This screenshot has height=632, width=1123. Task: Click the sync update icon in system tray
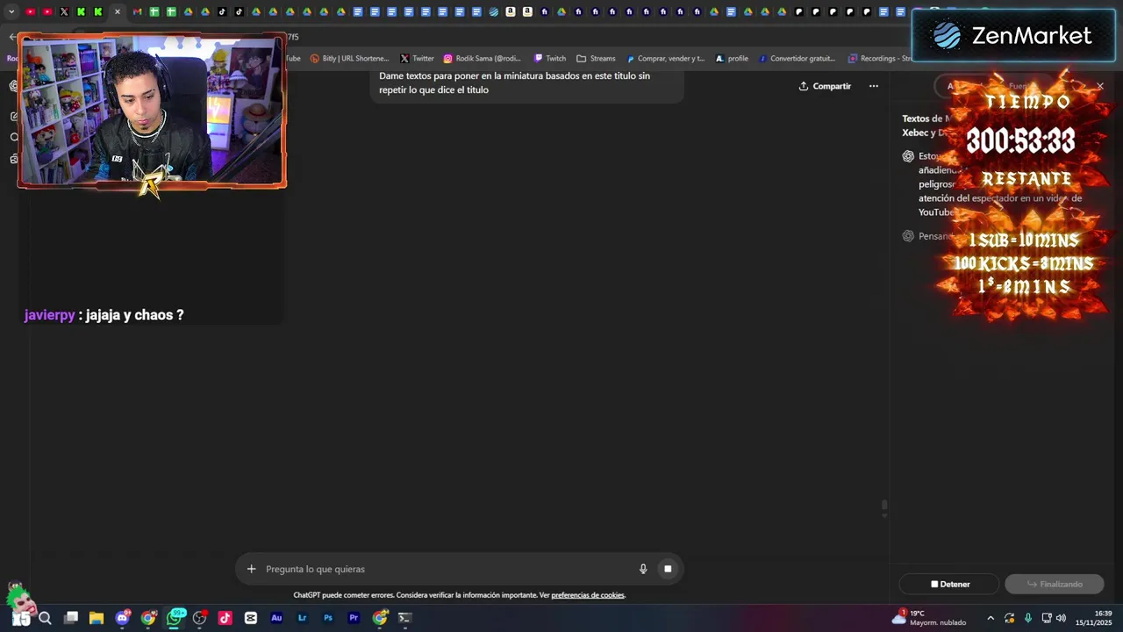tap(1010, 618)
